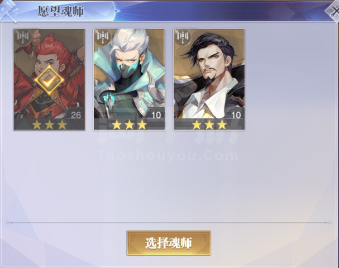Image resolution: width=339 pixels, height=268 pixels.
Task: Click the three stars under red-haired card
Action: click(x=49, y=125)
